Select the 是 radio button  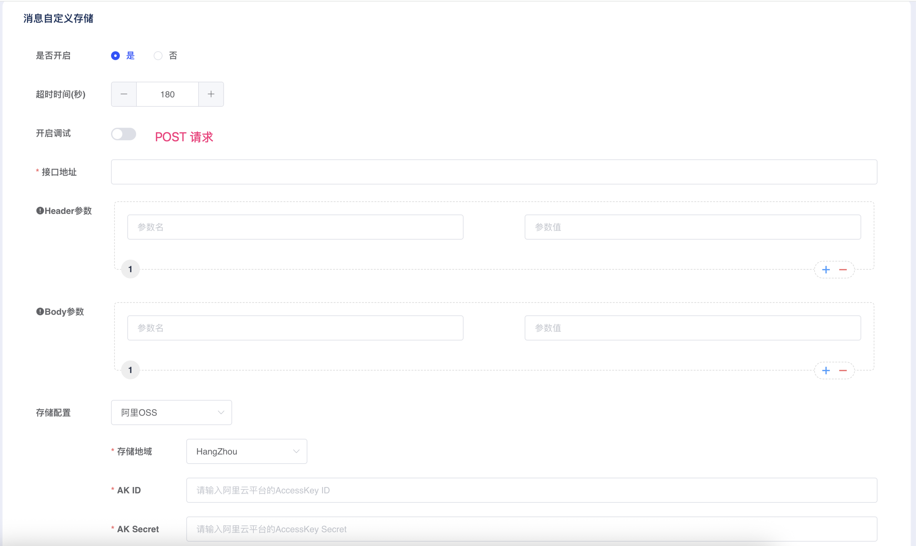point(115,55)
